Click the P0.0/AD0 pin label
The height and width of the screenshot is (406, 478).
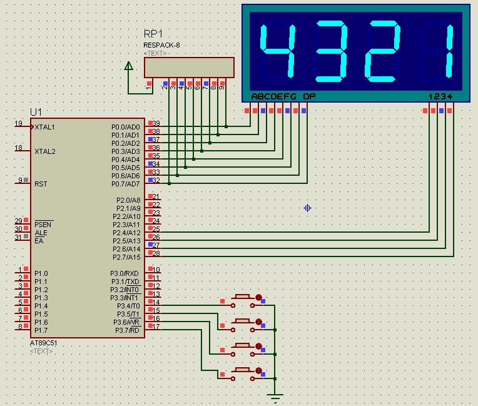[x=126, y=127]
